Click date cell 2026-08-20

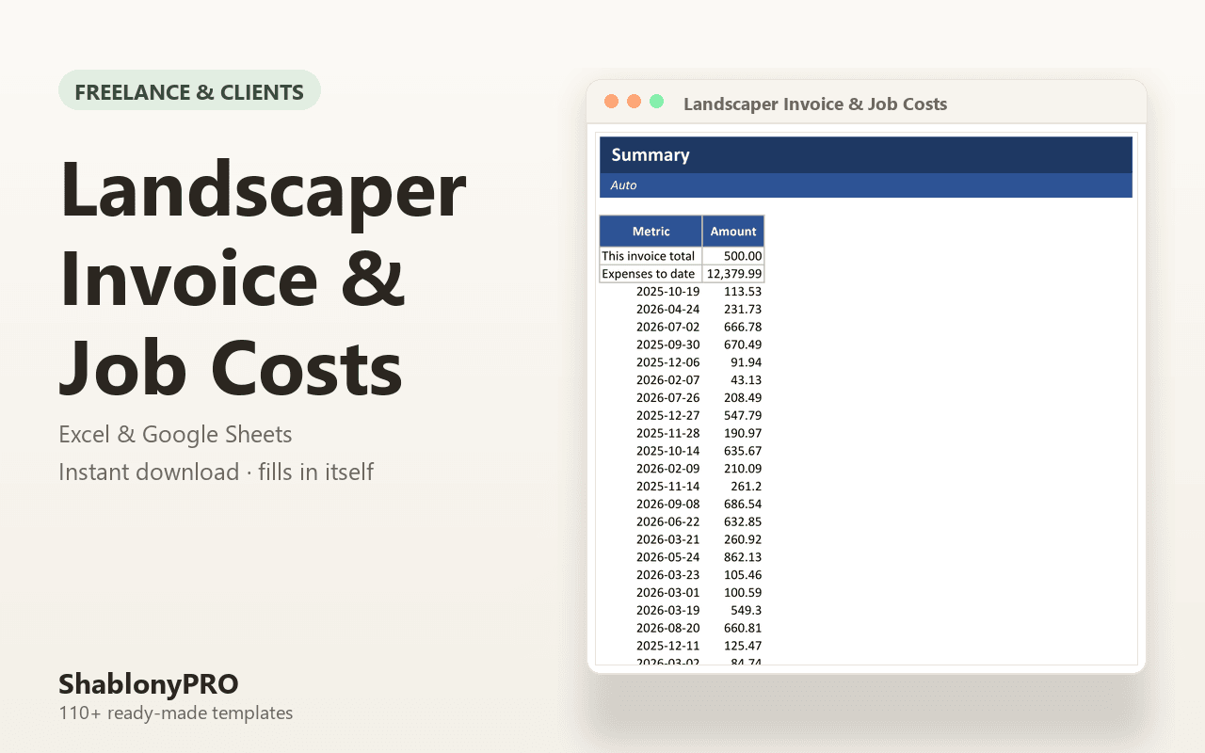[x=668, y=629]
